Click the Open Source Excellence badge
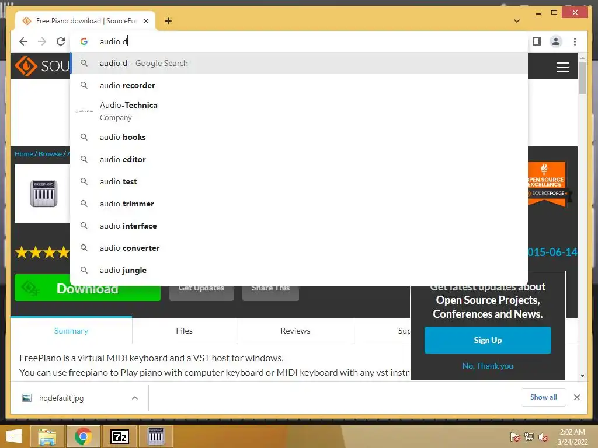The image size is (598, 448). 547,184
